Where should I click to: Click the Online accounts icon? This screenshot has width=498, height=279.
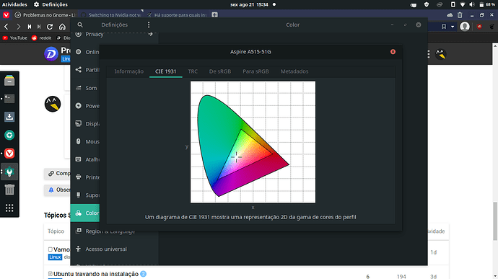tap(79, 52)
